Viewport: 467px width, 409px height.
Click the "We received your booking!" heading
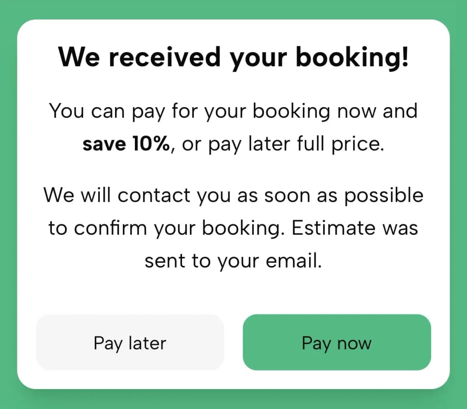(x=233, y=58)
